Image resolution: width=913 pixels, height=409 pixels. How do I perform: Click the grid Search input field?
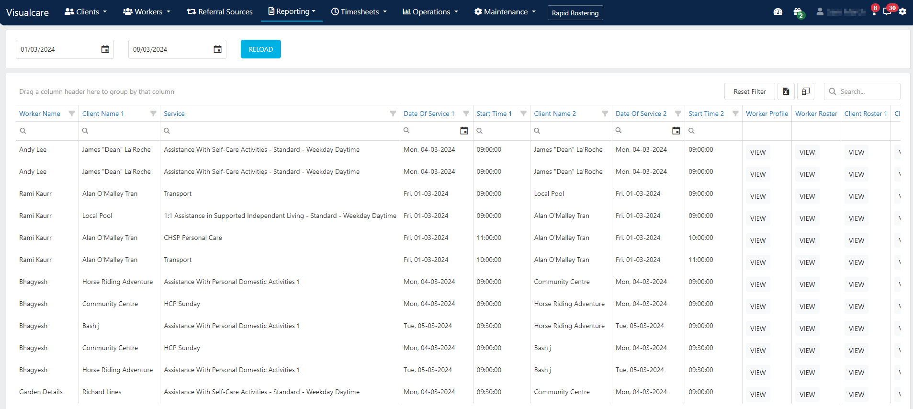[862, 91]
